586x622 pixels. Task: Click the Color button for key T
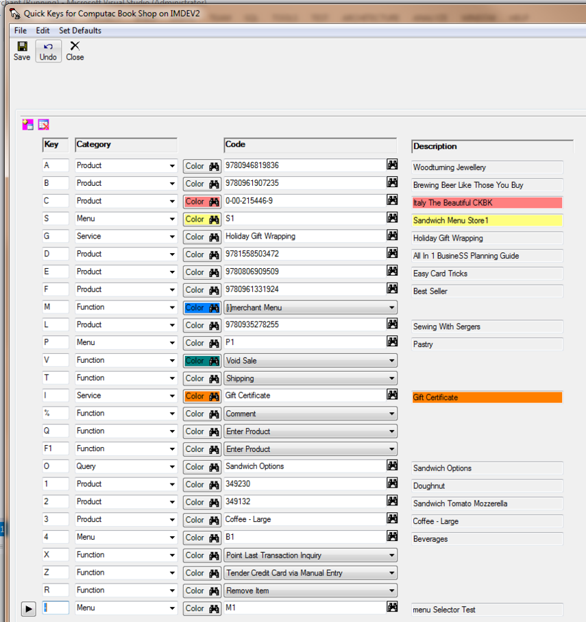tap(202, 379)
